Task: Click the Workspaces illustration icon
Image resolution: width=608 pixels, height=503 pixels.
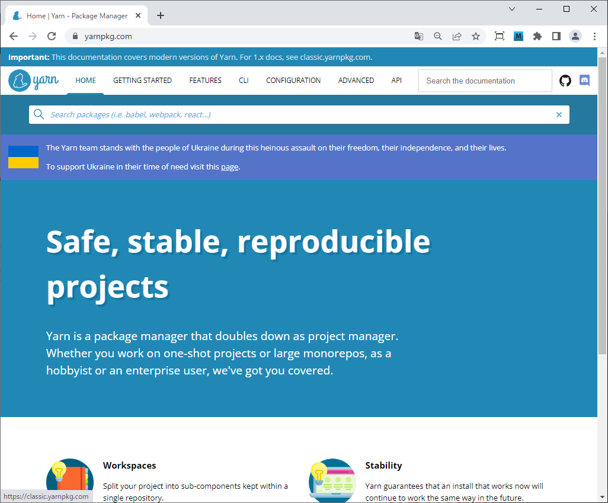Action: click(70, 480)
